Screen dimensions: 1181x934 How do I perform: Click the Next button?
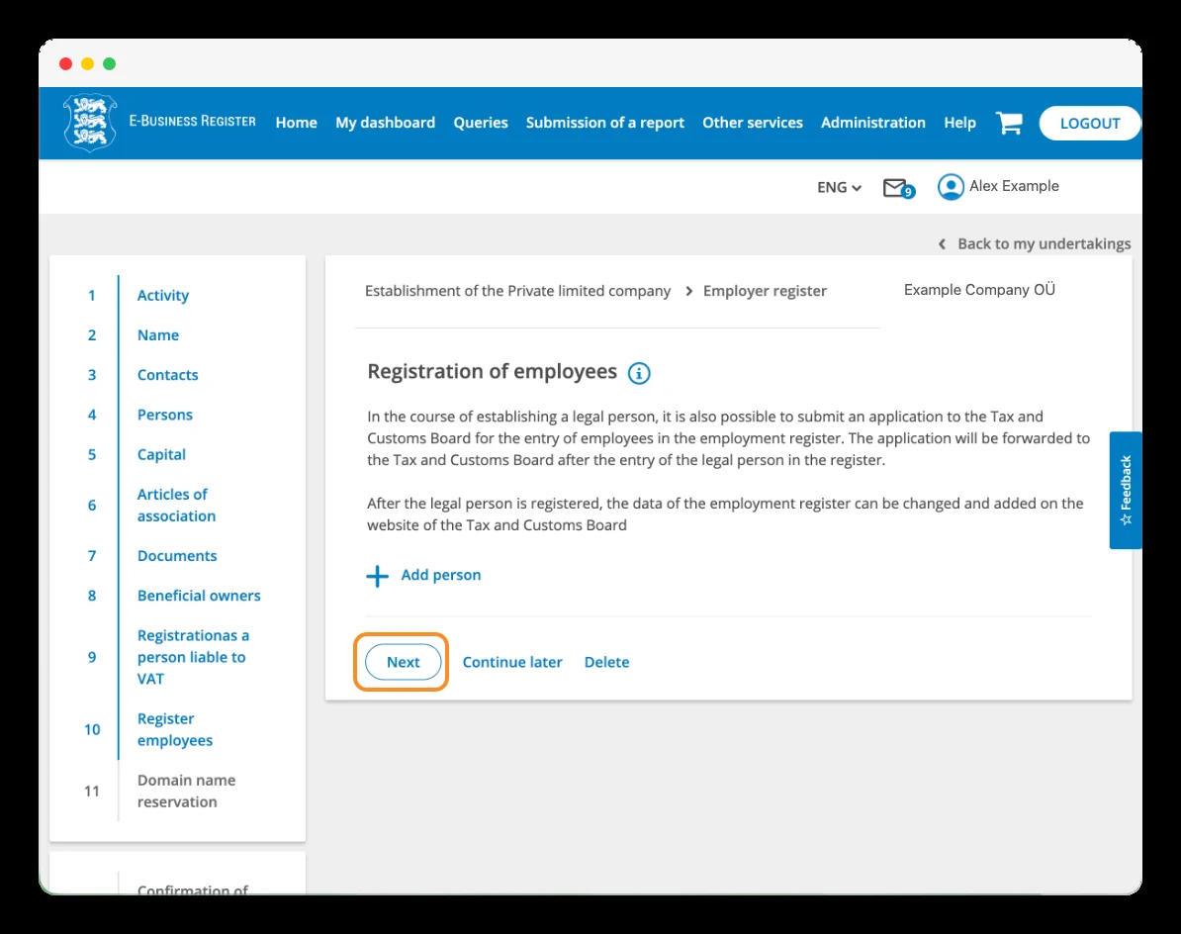(403, 662)
